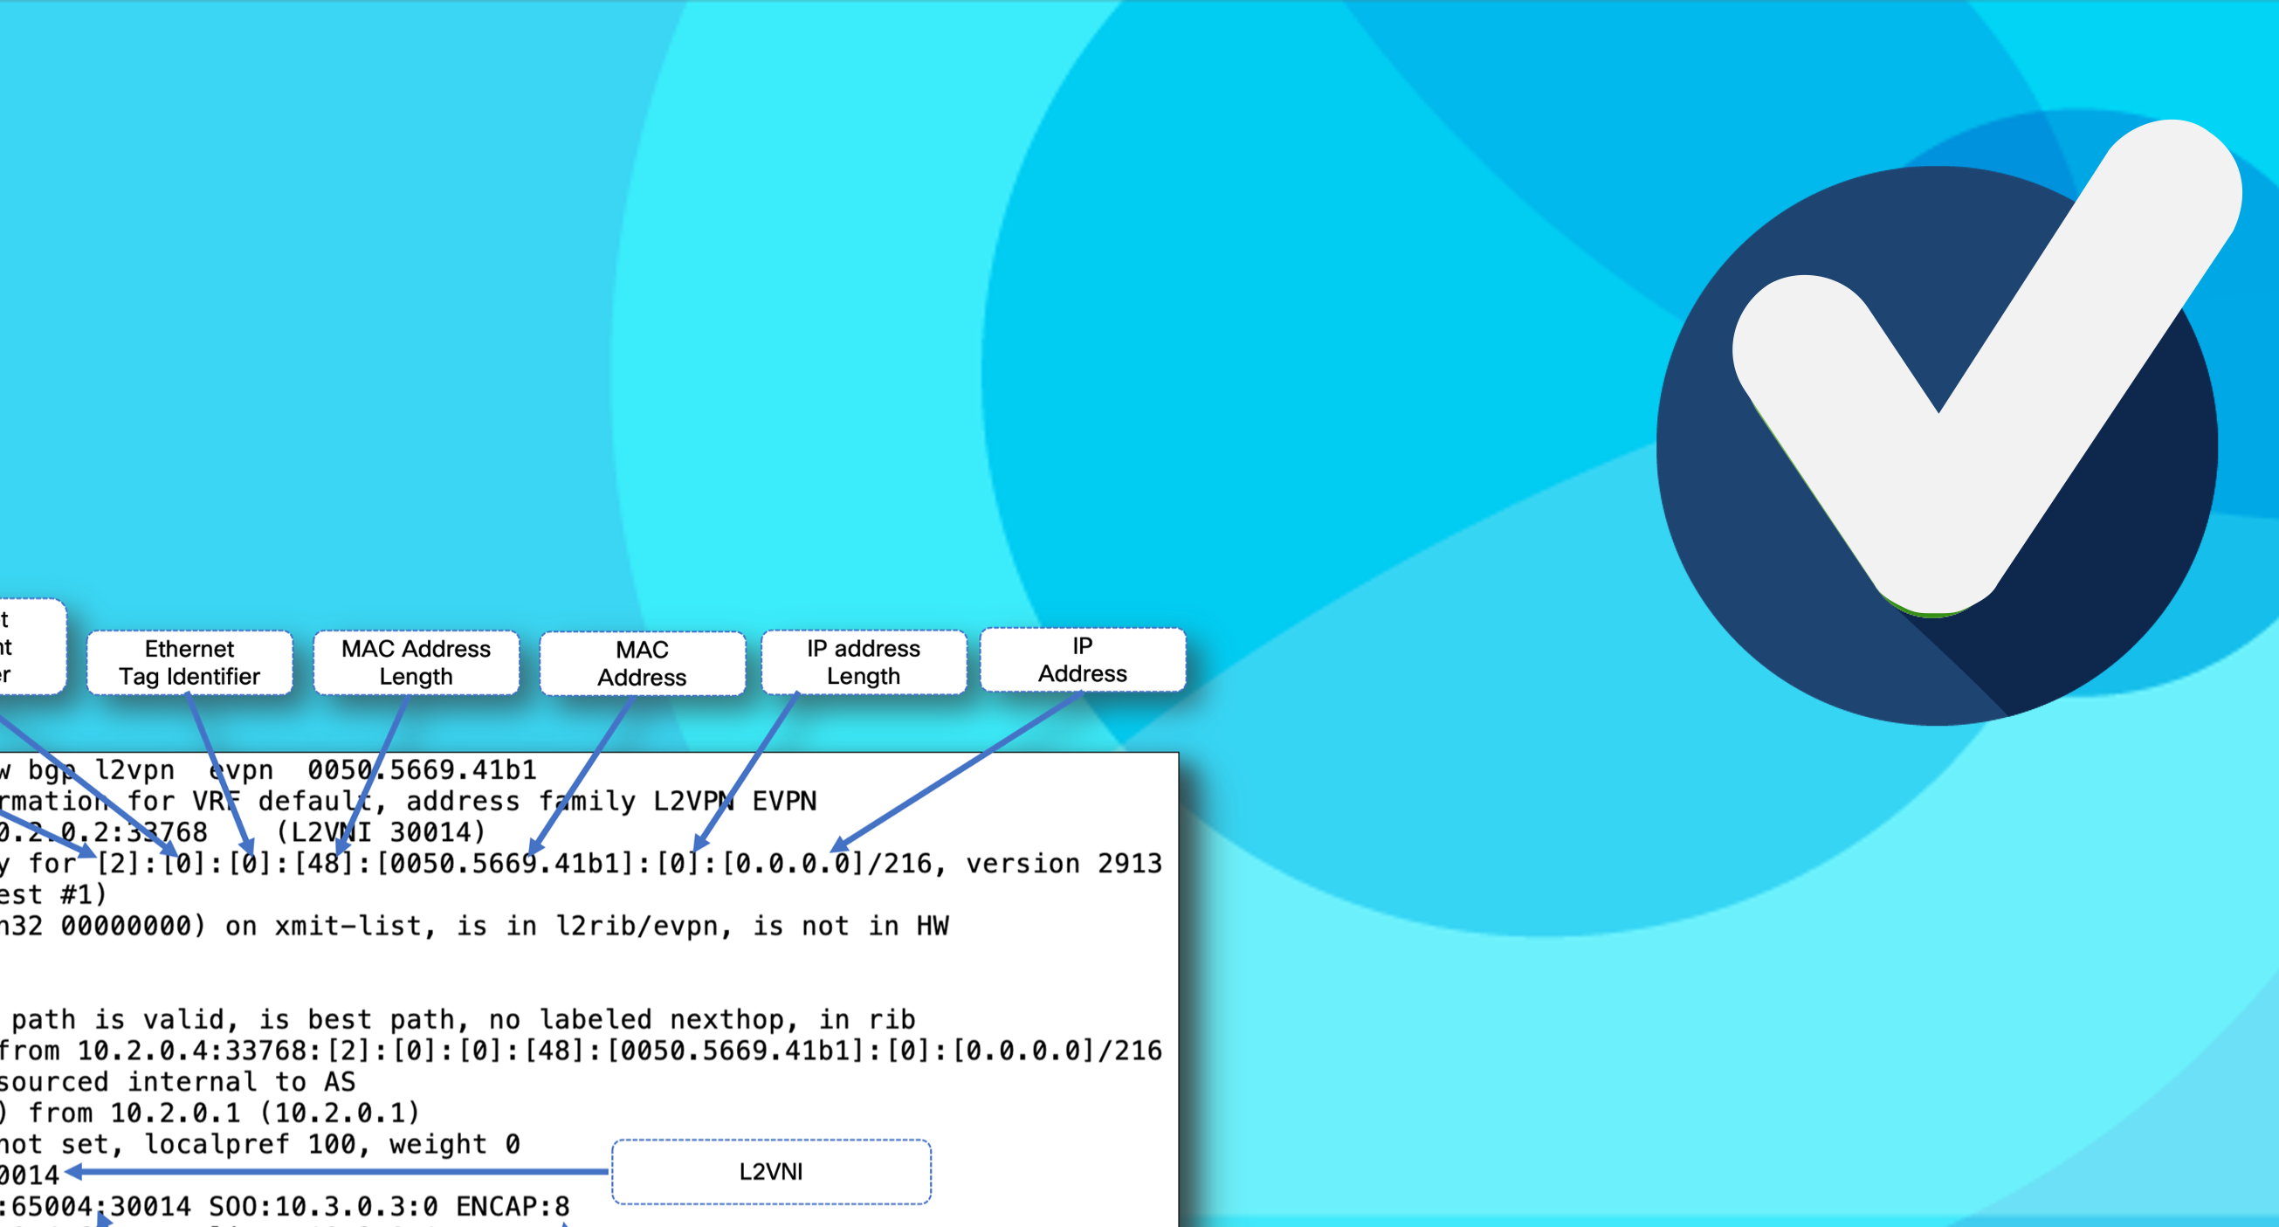Image resolution: width=2279 pixels, height=1227 pixels.
Task: Click the MAC value [0050.5669.41b1] in route line
Action: (x=513, y=864)
